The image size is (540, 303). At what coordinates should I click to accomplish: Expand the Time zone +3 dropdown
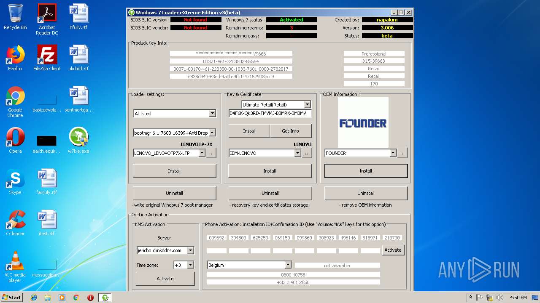pyautogui.click(x=190, y=265)
